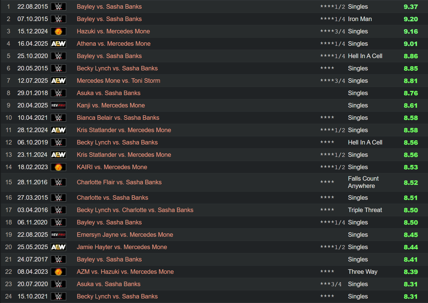Viewport: 428px width, 303px height.
Task: Click 'Hell In A Cell' in the 06.10.2019 row
Action: (x=365, y=143)
